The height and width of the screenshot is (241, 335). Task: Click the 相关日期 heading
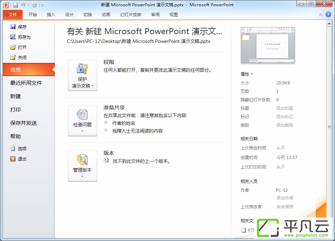(249, 139)
